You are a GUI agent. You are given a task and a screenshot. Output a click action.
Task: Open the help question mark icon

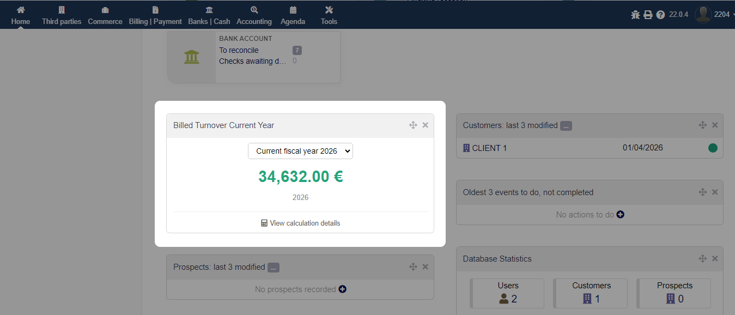[x=660, y=15]
